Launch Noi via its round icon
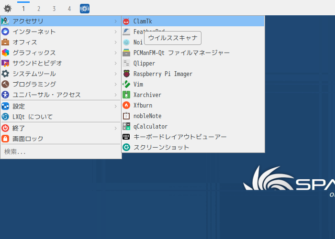The width and height of the screenshot is (335, 239). (x=126, y=42)
